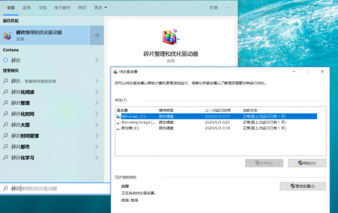Select the 新加卷 (E:) drive row
Viewport: 338px width, 213px height.
point(217,128)
